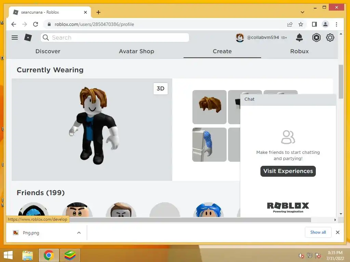The image size is (350, 262).
Task: Select the brown hair item thumbnail
Action: coord(210,107)
